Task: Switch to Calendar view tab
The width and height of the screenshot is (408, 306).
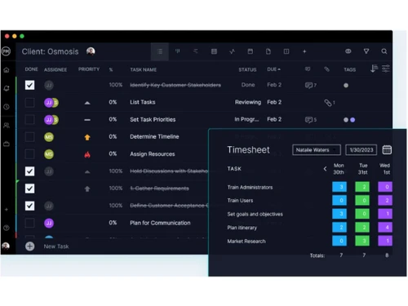Action: point(251,51)
